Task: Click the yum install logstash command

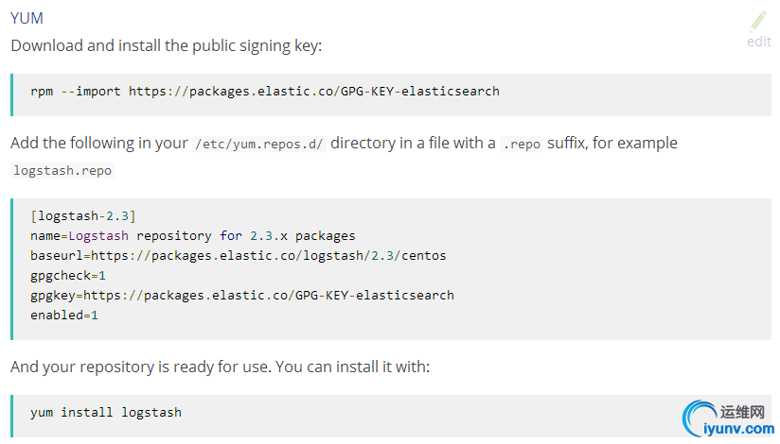Action: click(x=106, y=413)
